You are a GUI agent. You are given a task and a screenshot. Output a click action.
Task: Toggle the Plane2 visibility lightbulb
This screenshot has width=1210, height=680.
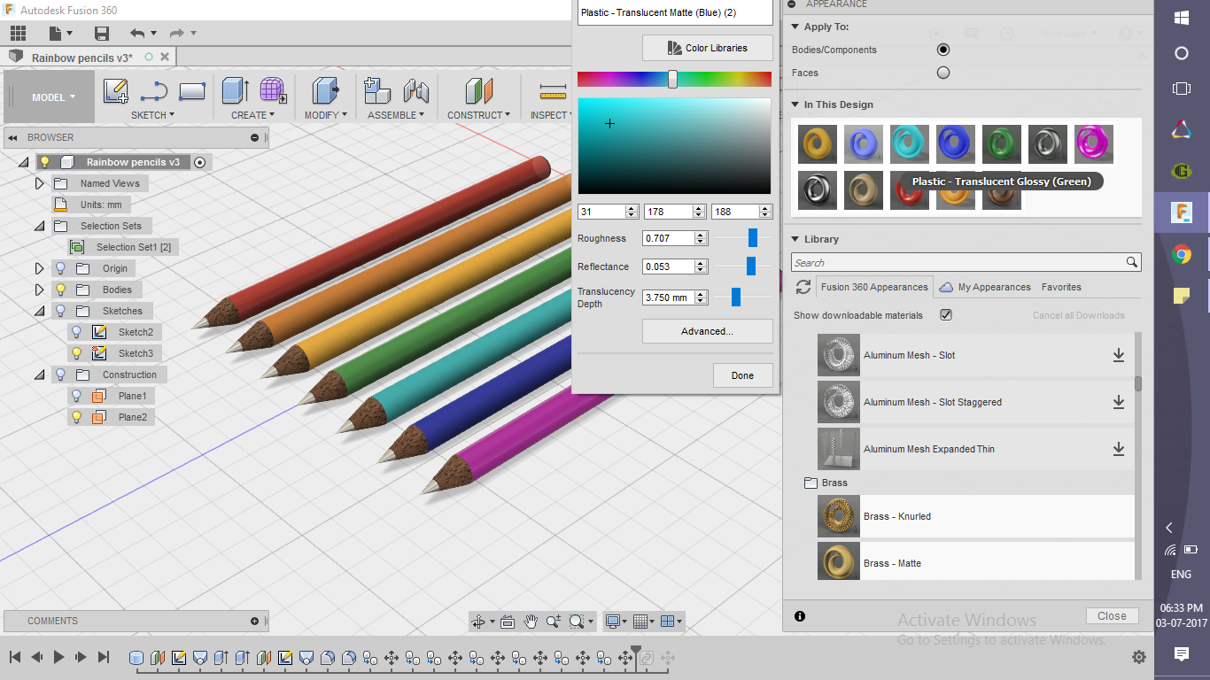77,417
